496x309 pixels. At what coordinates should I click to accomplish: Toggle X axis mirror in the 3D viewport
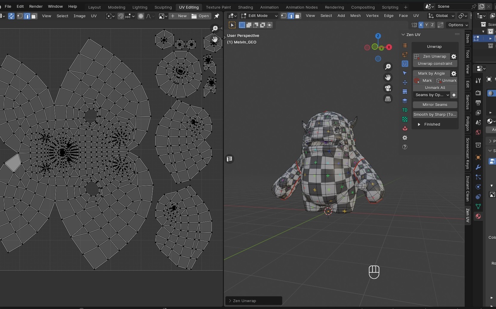pos(421,25)
